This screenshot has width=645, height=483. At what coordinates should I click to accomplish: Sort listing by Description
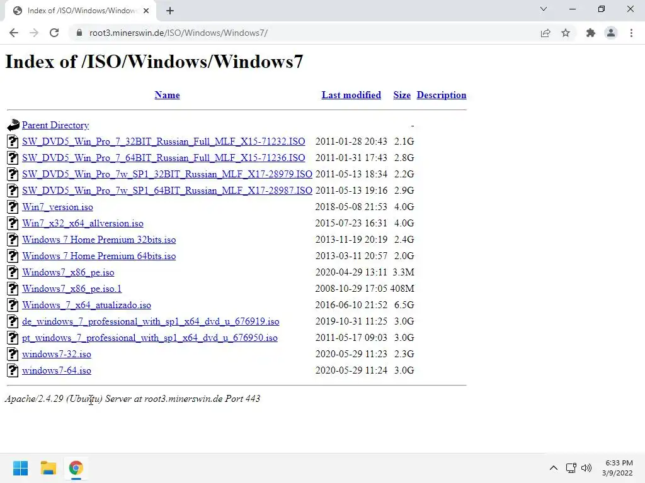click(442, 95)
